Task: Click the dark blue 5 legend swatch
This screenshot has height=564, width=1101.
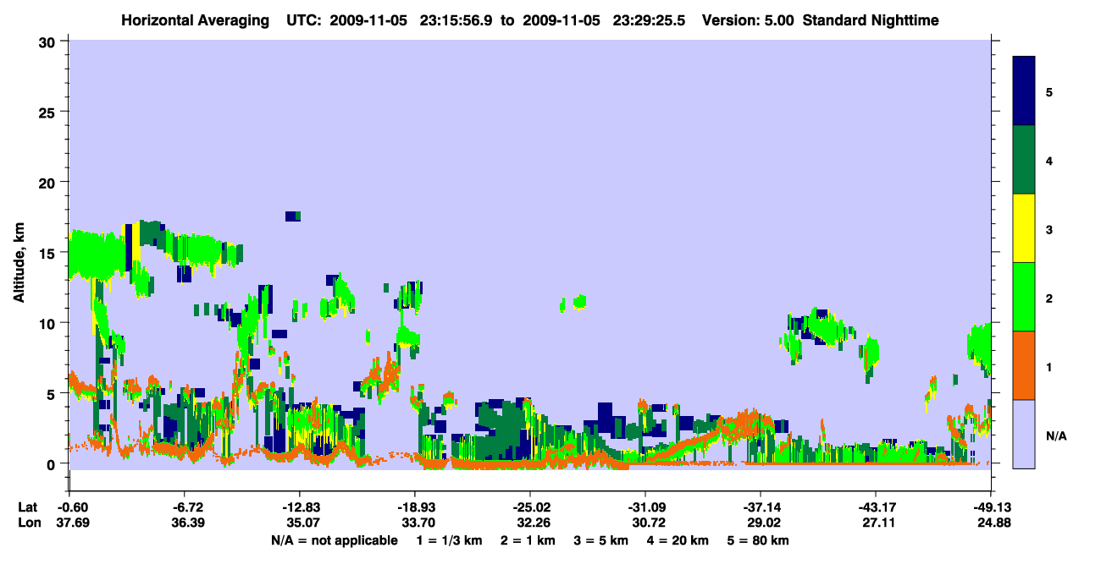Action: point(1024,91)
